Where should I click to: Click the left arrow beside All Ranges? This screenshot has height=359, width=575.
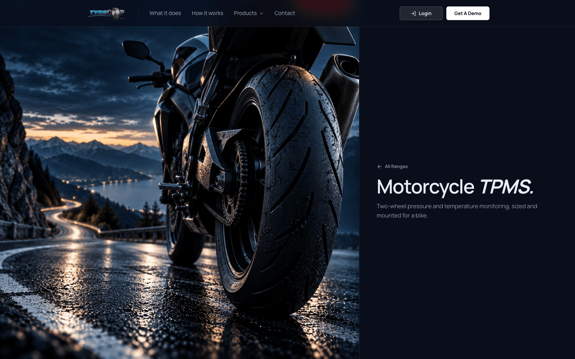[x=379, y=167]
